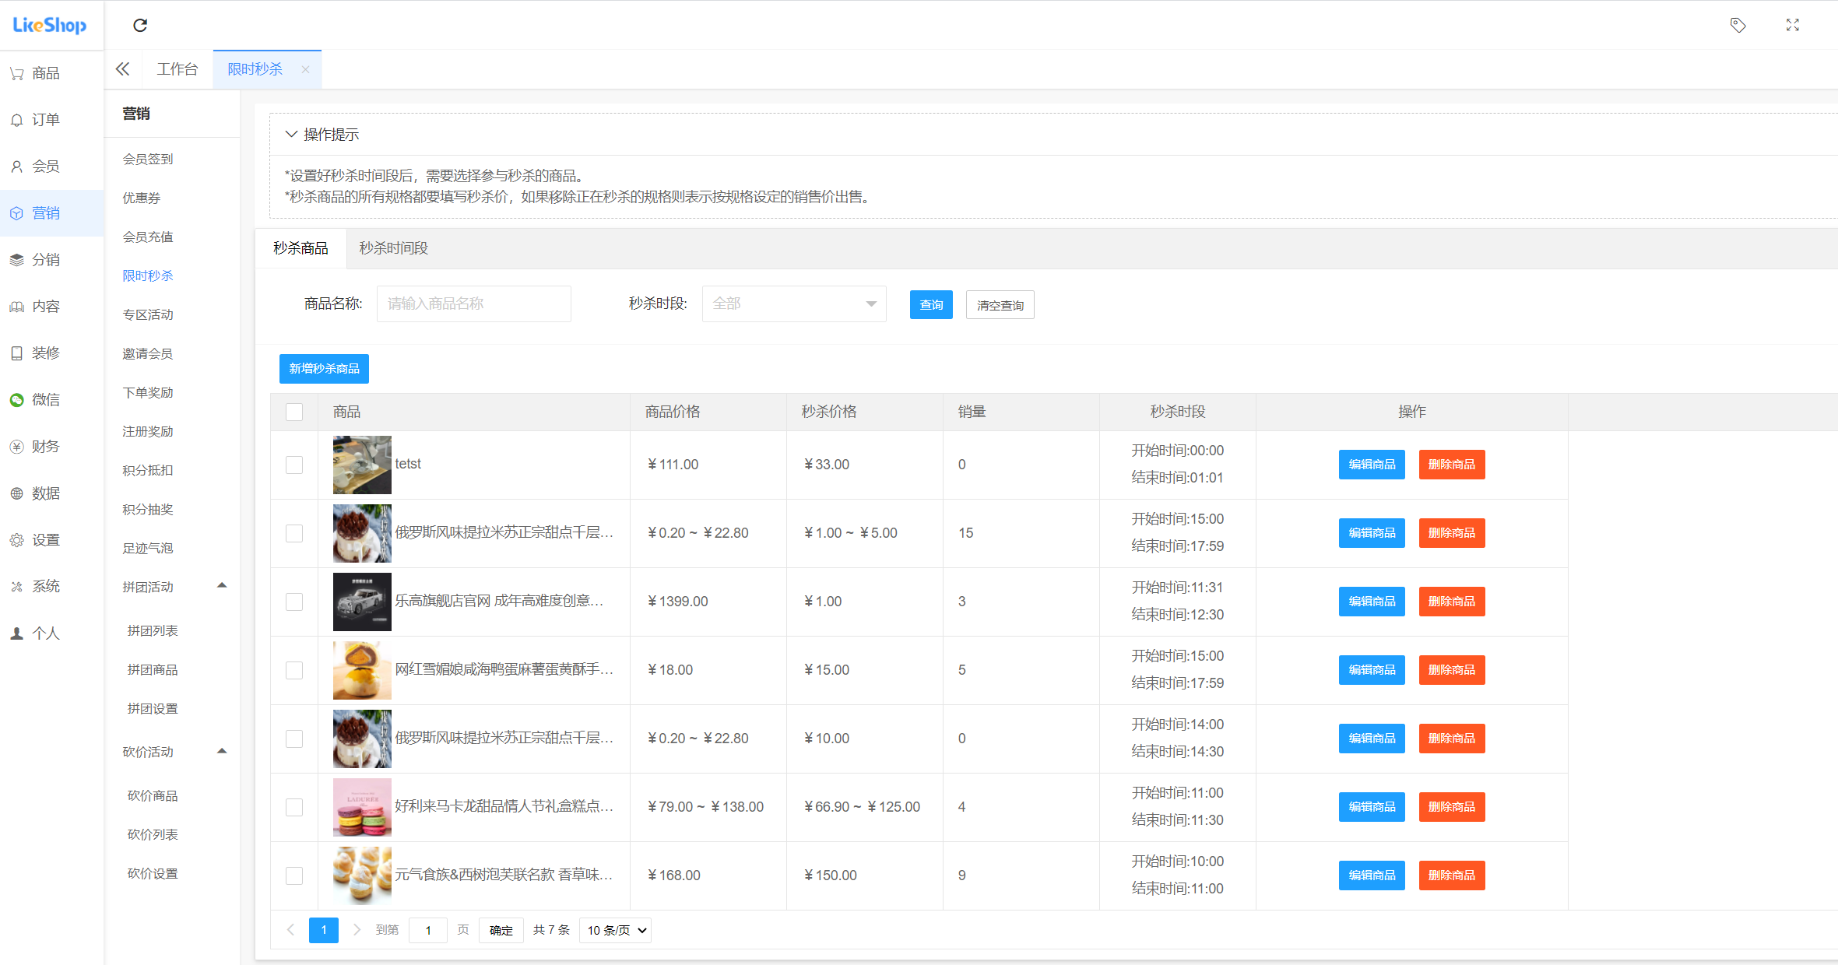Collapse sidebar with double-chevron icon
The width and height of the screenshot is (1838, 965).
[122, 69]
